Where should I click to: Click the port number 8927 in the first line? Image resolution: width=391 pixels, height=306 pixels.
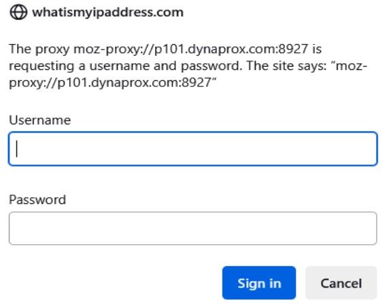pos(293,49)
